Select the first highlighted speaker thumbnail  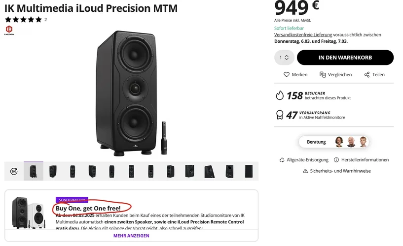point(34,171)
